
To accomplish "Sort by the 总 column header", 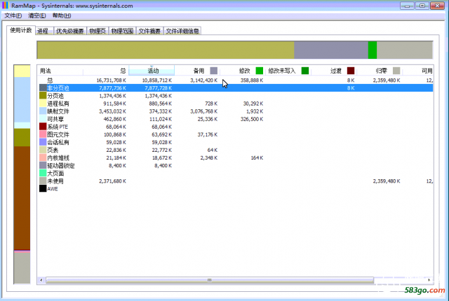I will pos(105,71).
